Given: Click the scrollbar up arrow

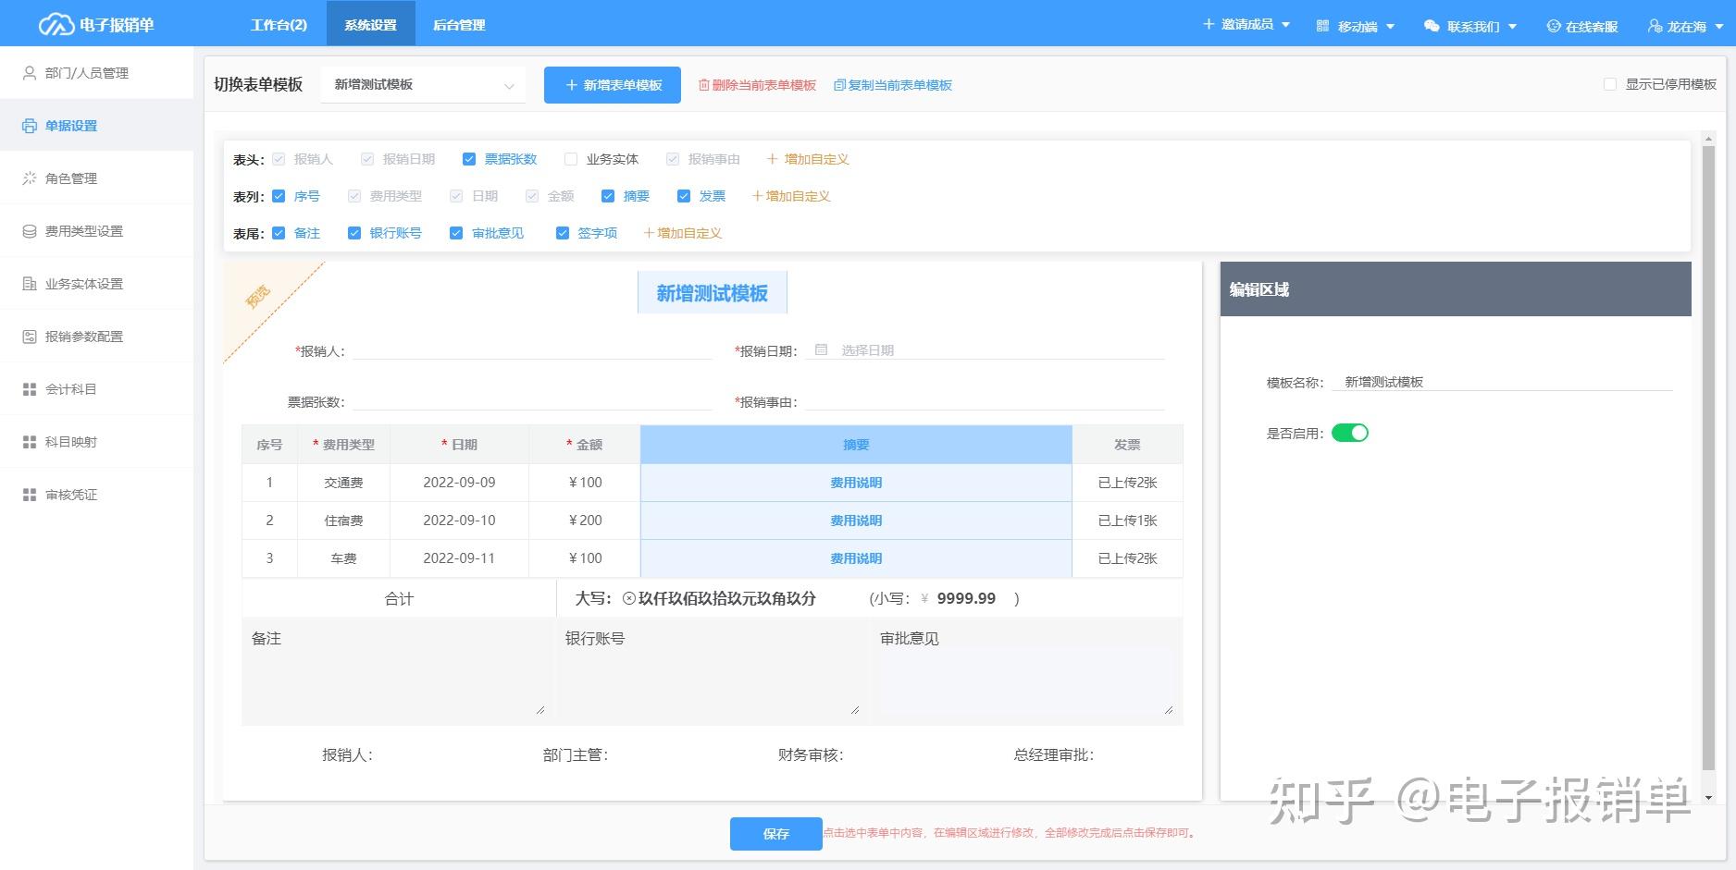Looking at the screenshot, I should 1708,139.
